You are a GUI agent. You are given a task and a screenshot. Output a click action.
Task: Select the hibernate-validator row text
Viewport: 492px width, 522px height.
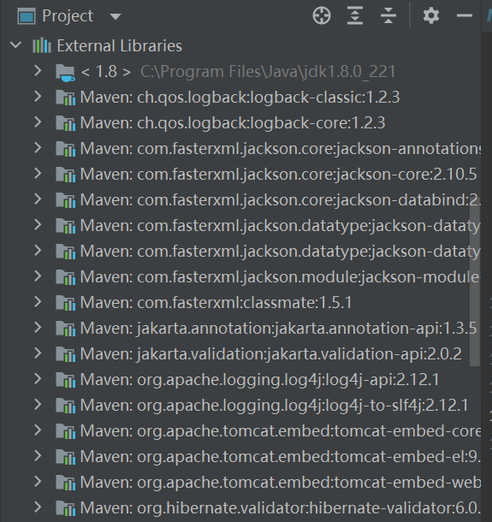(x=281, y=508)
